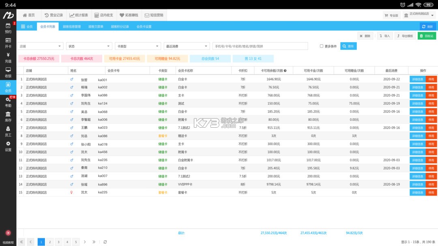
Task: Open the 库存 inventory sidebar icon
Action: [x=8, y=117]
